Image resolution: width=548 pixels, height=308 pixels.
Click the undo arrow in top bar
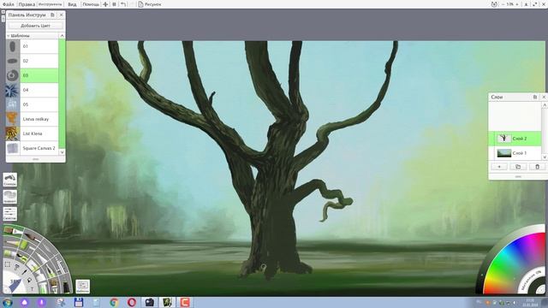[123, 4]
